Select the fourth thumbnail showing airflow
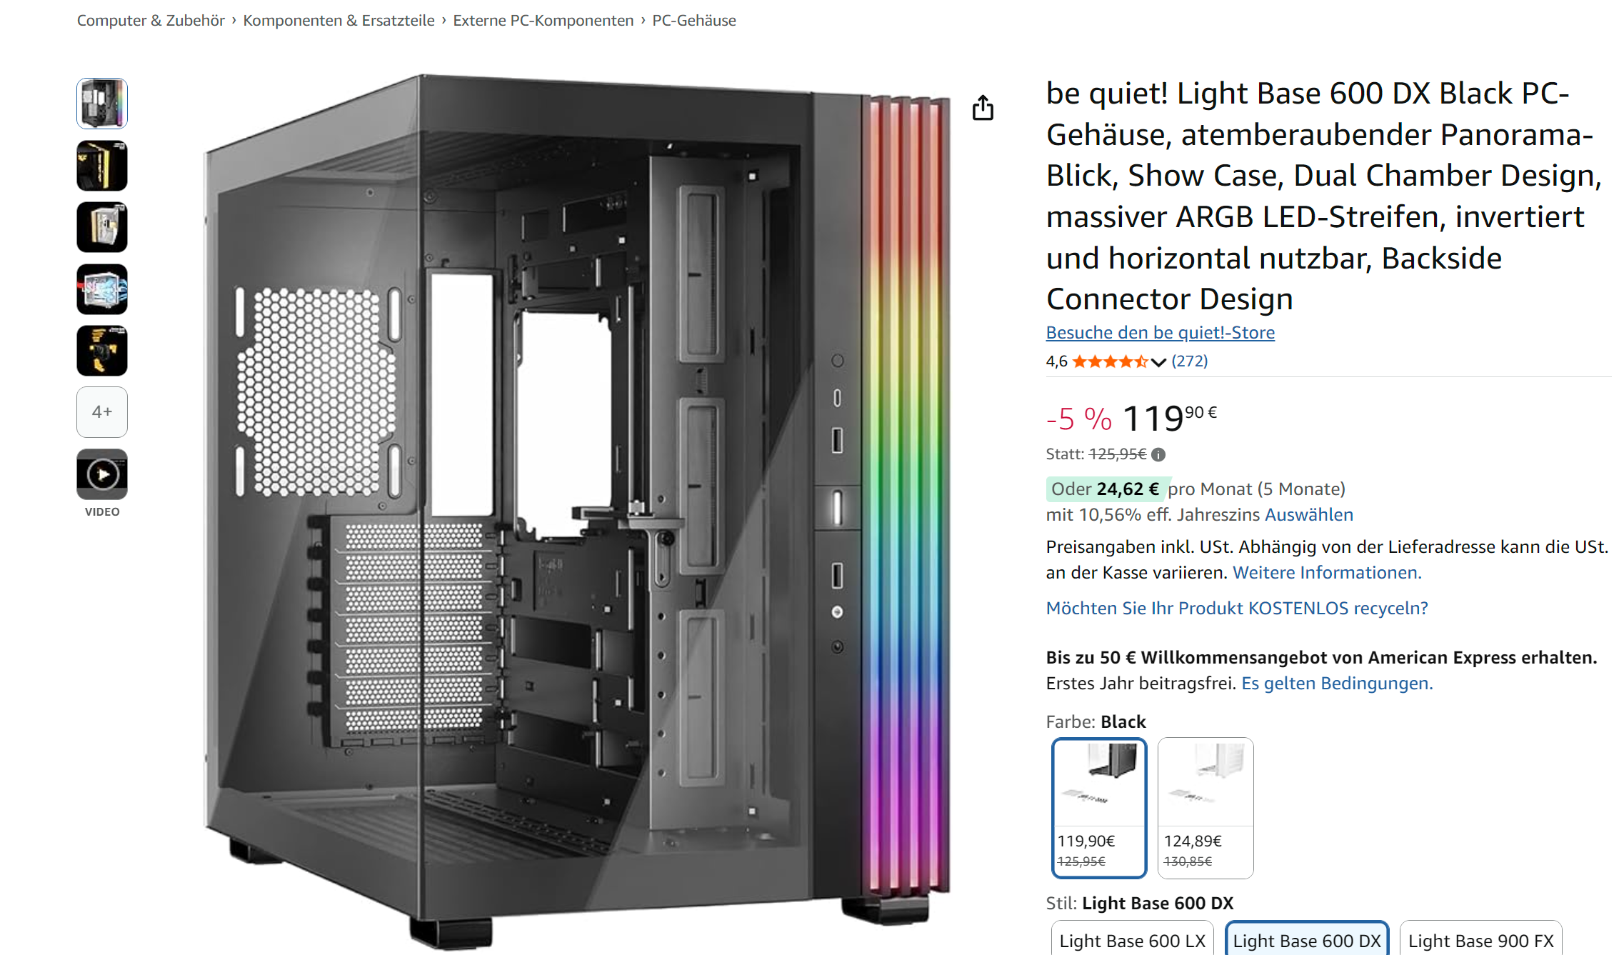 [x=102, y=289]
